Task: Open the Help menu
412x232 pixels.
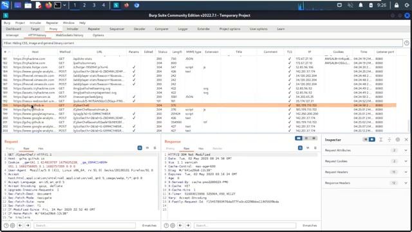Action: click(x=82, y=23)
